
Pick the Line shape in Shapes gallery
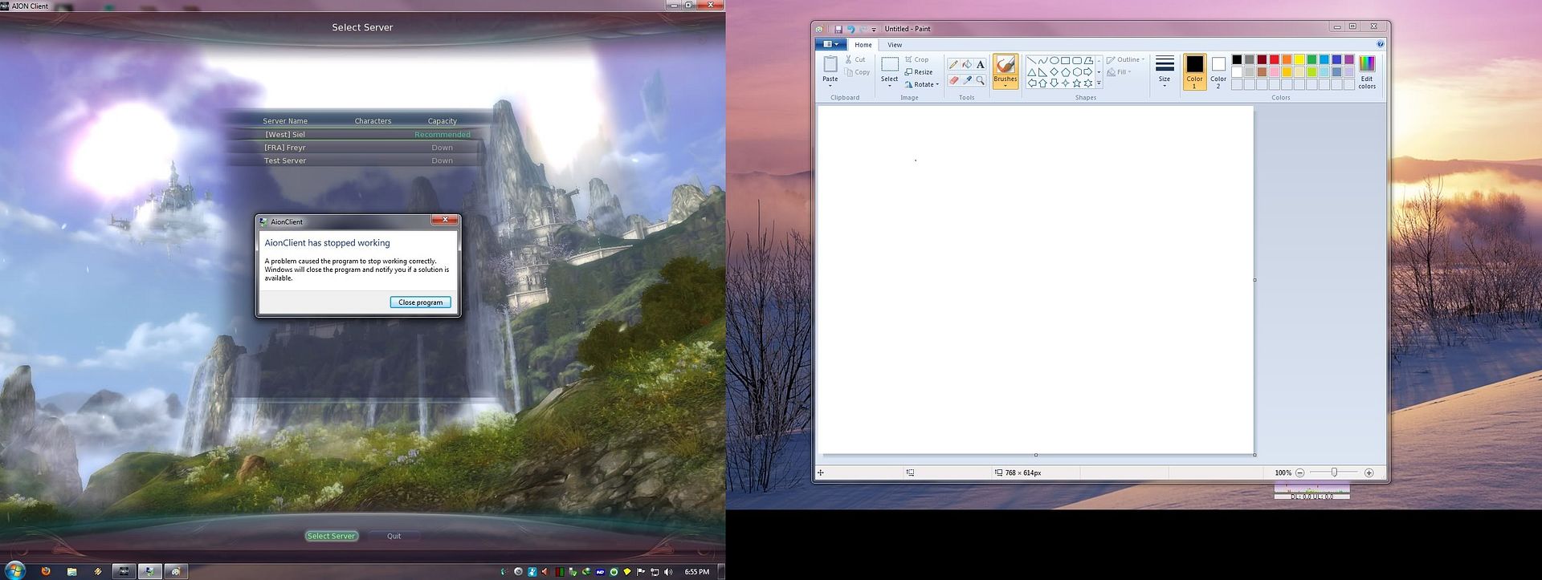coord(1031,60)
